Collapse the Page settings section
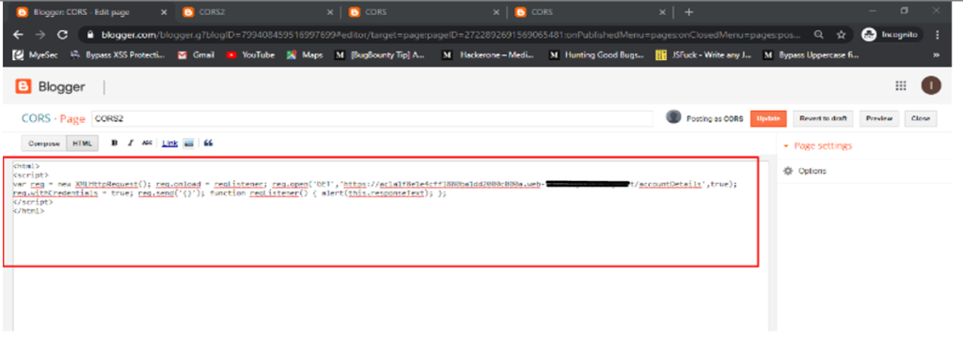This screenshot has width=963, height=351. tap(785, 146)
